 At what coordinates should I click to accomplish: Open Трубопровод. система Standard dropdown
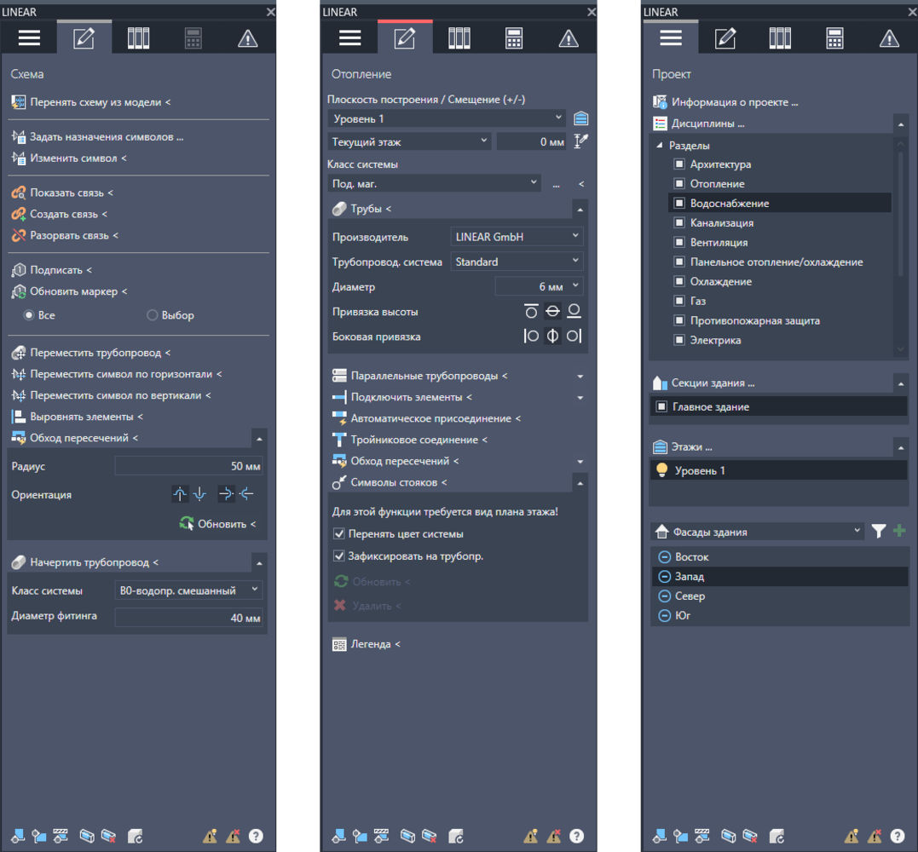tap(517, 262)
